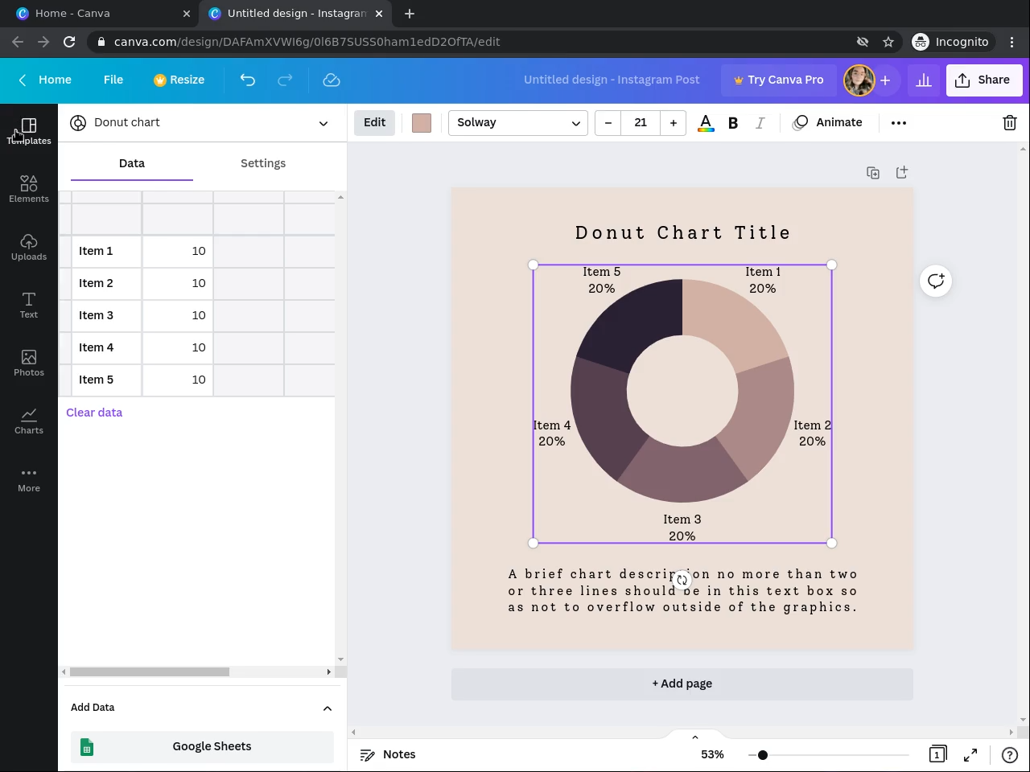The width and height of the screenshot is (1030, 772).
Task: Click the Clear data link
Action: tap(94, 413)
